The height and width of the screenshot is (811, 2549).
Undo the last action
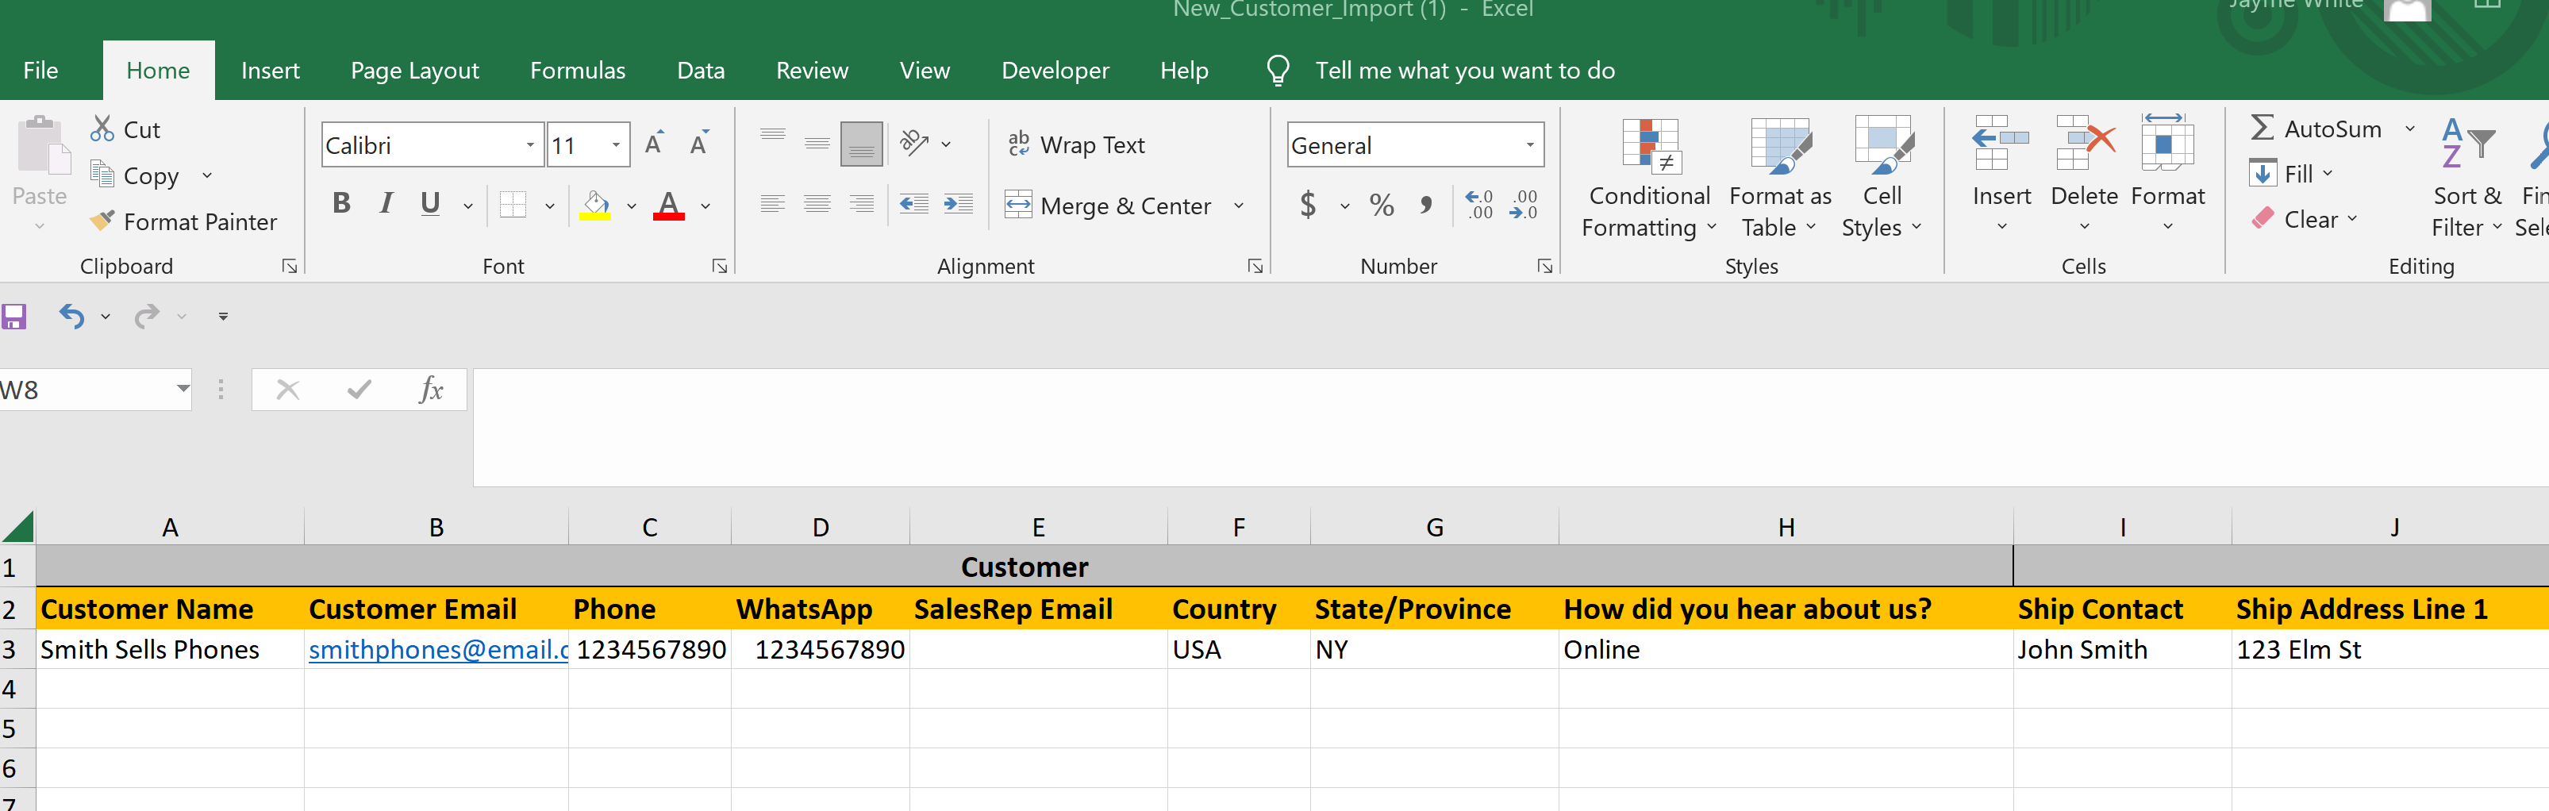coord(71,317)
